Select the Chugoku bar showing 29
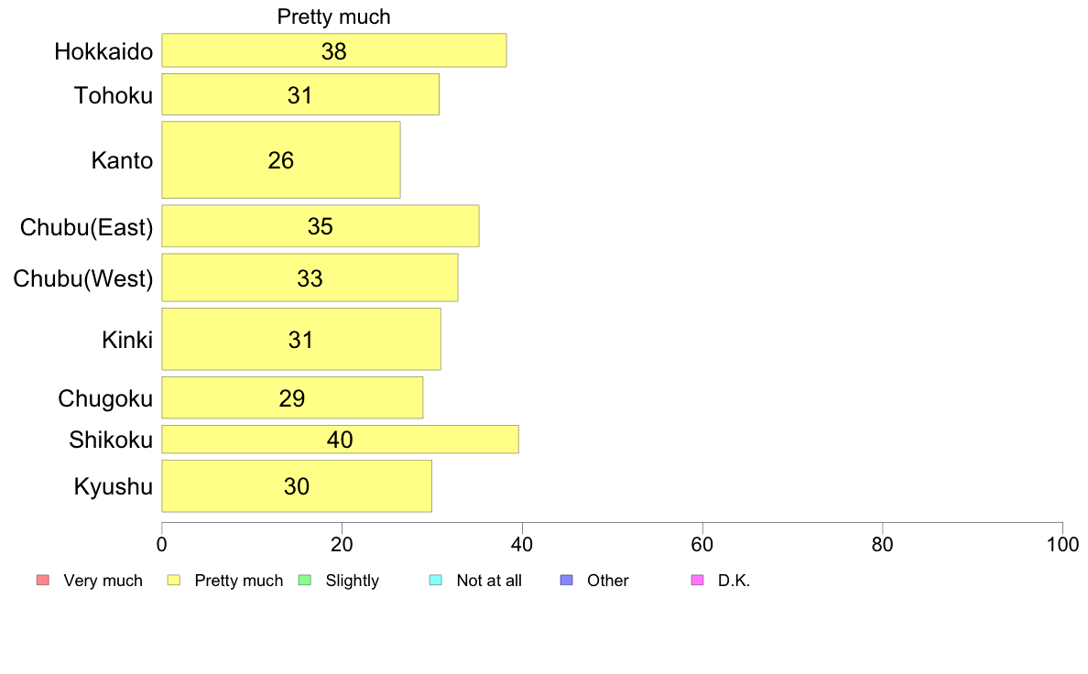This screenshot has width=1088, height=674. point(292,398)
